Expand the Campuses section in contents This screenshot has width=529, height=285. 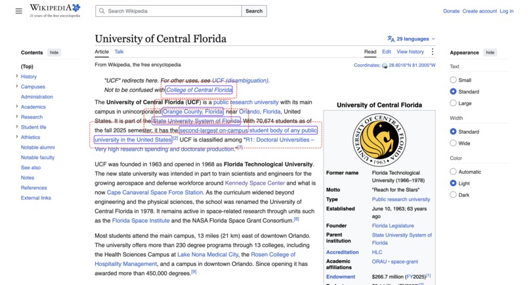pos(17,86)
